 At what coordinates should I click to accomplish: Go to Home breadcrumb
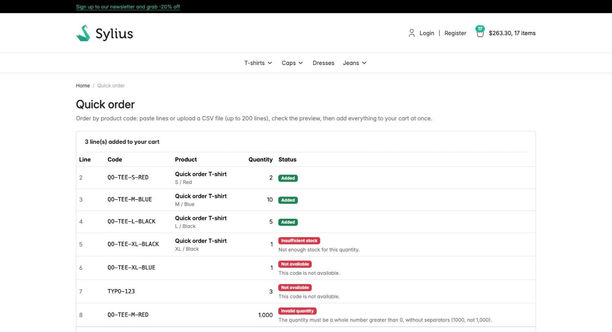(83, 85)
